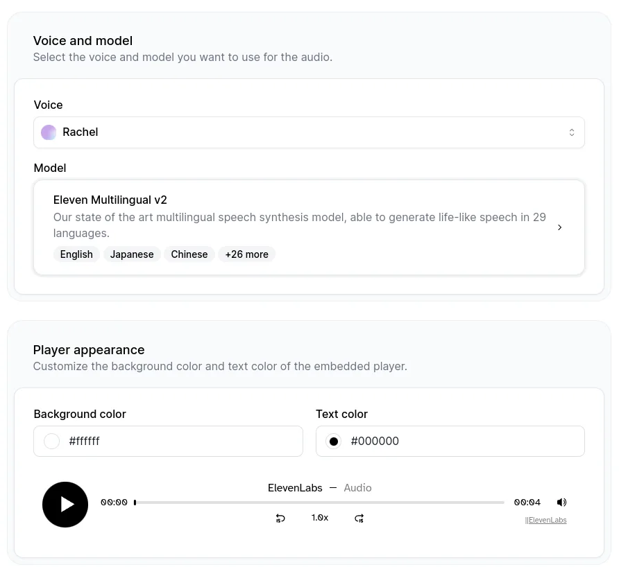
Task: Open the Voice selection dropdown
Action: [x=309, y=132]
